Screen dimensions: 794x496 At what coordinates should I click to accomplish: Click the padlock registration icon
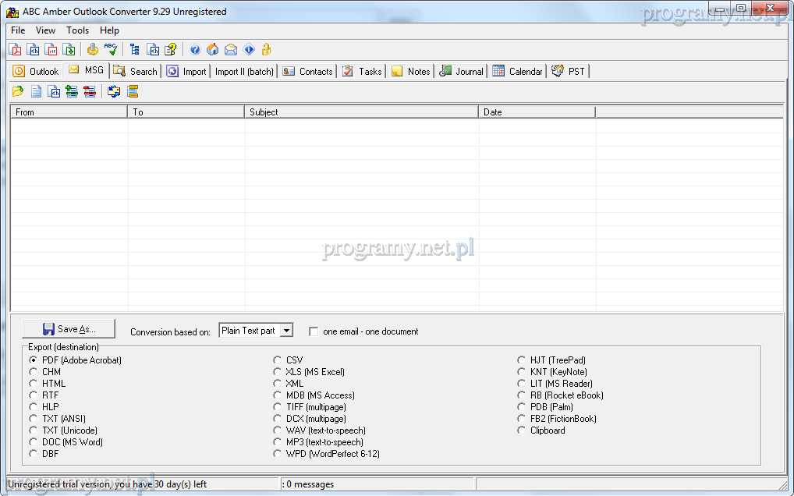click(266, 50)
